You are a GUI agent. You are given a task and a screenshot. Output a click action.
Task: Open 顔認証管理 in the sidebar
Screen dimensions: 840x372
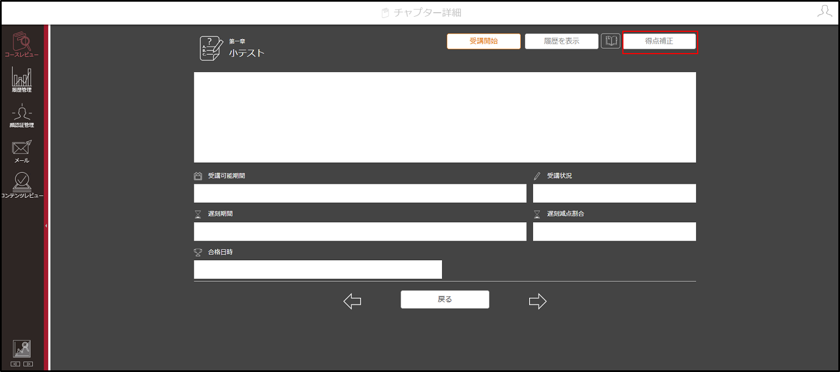tap(22, 116)
